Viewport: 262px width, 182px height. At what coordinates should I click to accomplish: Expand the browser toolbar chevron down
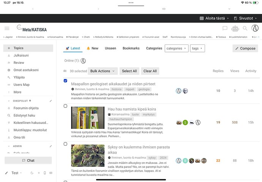229,9
